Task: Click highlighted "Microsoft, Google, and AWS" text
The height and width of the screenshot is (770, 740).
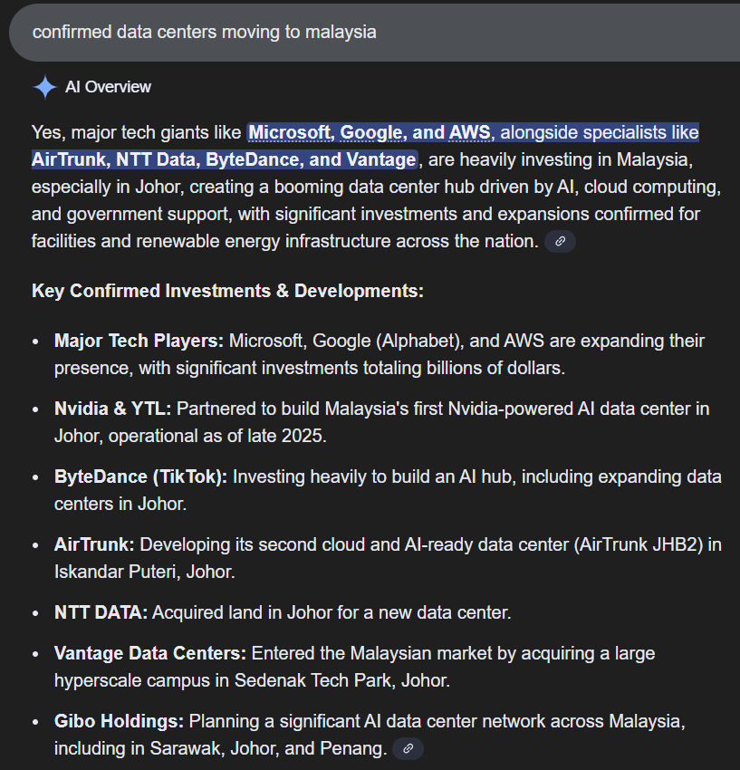Action: point(370,133)
